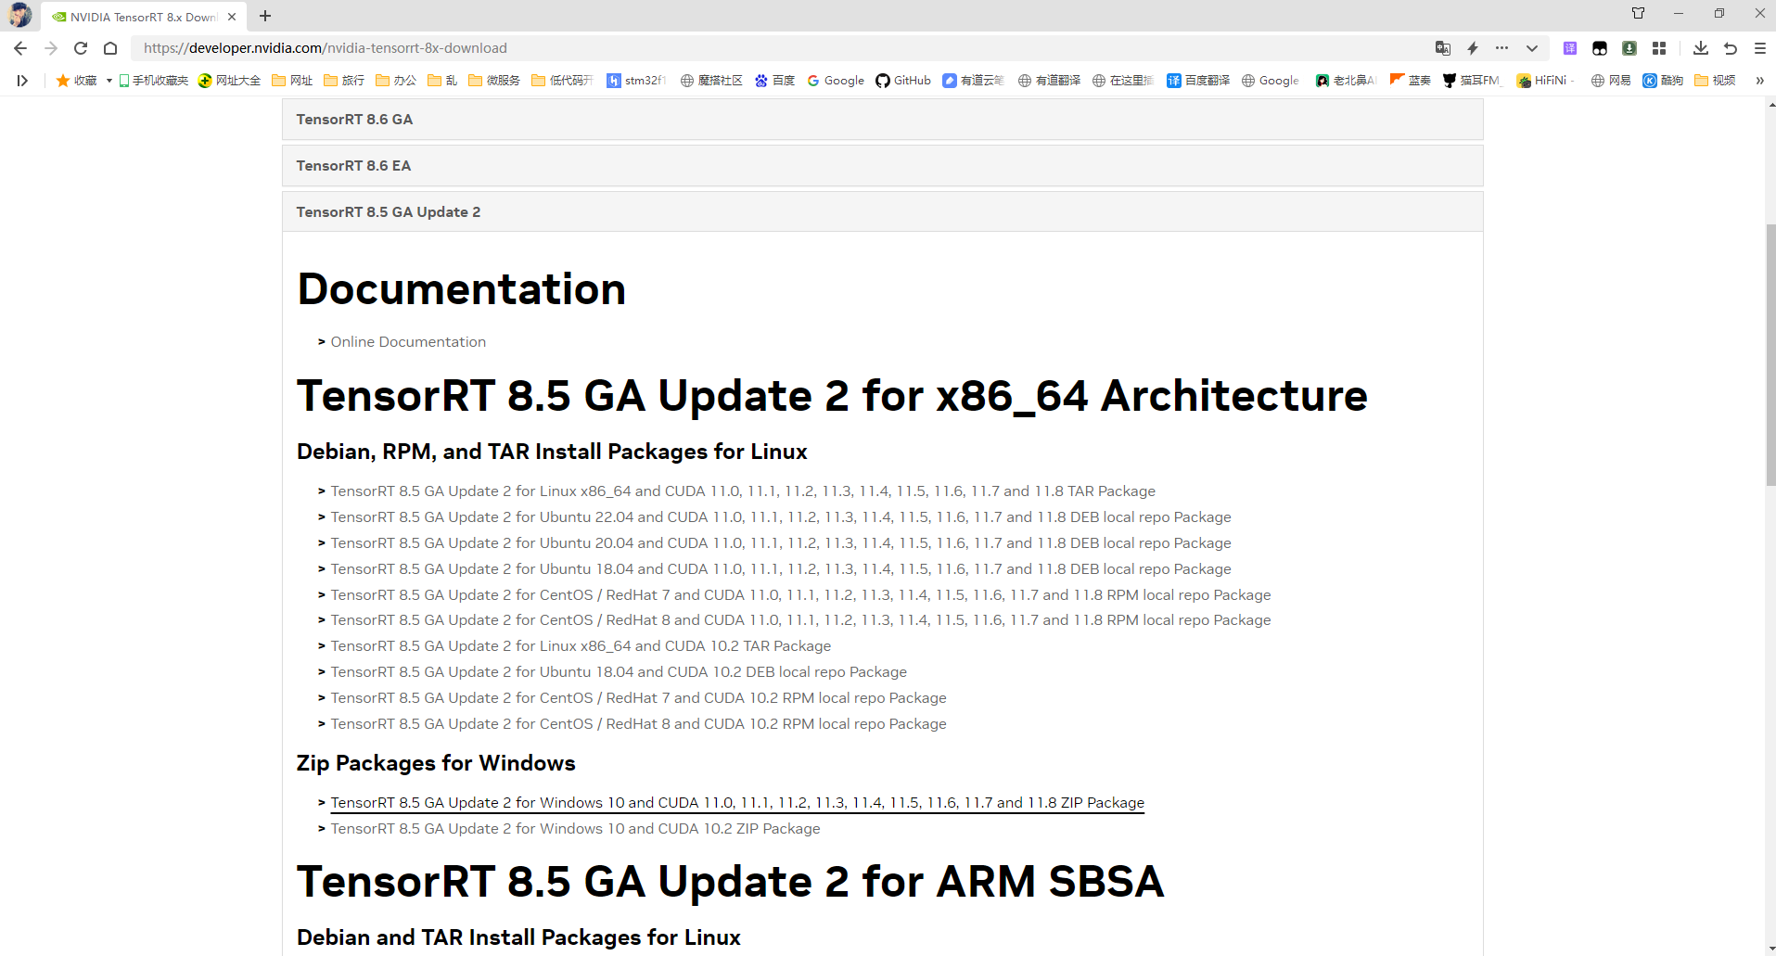Open the skin (t-shirt) icon in title bar
The width and height of the screenshot is (1776, 956).
1638,14
